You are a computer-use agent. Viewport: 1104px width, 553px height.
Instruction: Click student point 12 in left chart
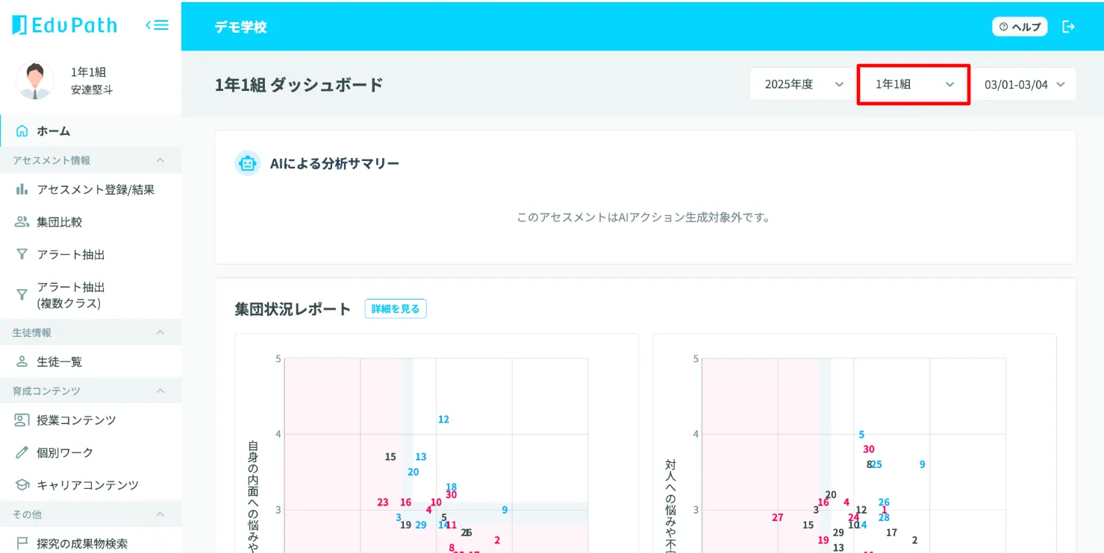(443, 420)
